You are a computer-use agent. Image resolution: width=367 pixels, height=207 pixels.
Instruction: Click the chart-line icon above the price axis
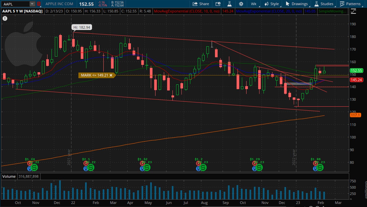(x=353, y=11)
